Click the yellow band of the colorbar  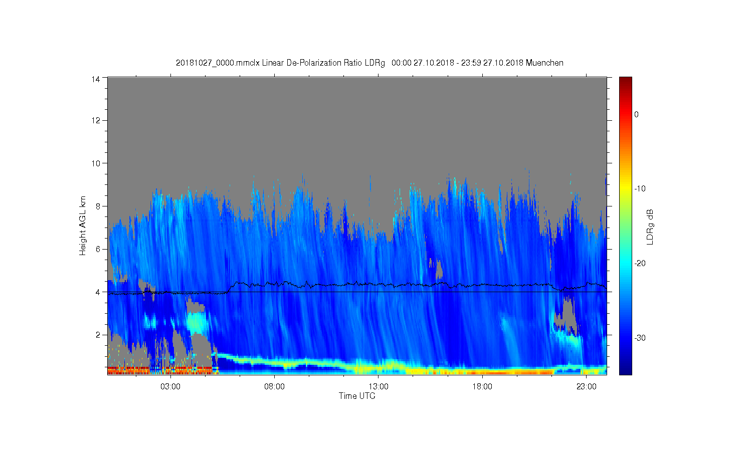pyautogui.click(x=625, y=189)
